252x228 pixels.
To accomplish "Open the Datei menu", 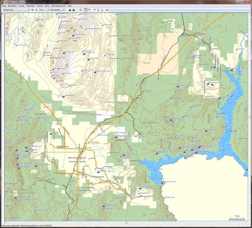I will [4, 6].
